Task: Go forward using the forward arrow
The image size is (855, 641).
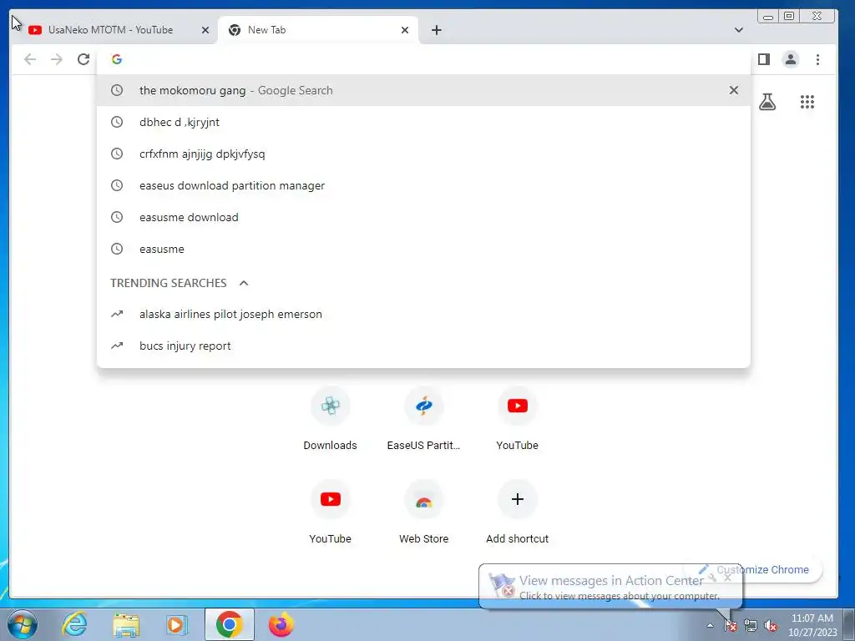Action: (x=57, y=59)
